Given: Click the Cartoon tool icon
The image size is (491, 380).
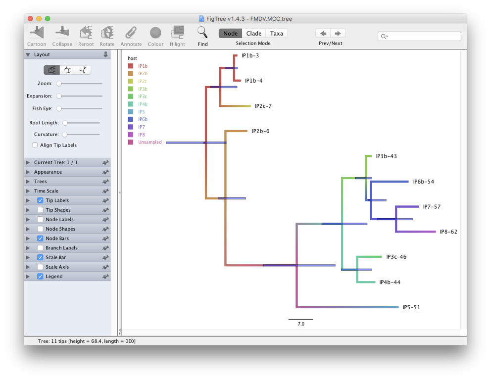Looking at the screenshot, I should point(37,33).
